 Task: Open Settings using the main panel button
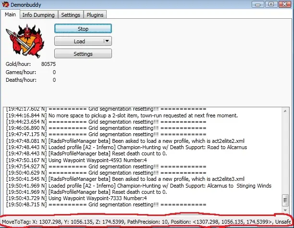point(83,54)
